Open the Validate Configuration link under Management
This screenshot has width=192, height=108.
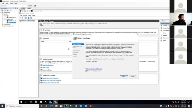point(48,65)
